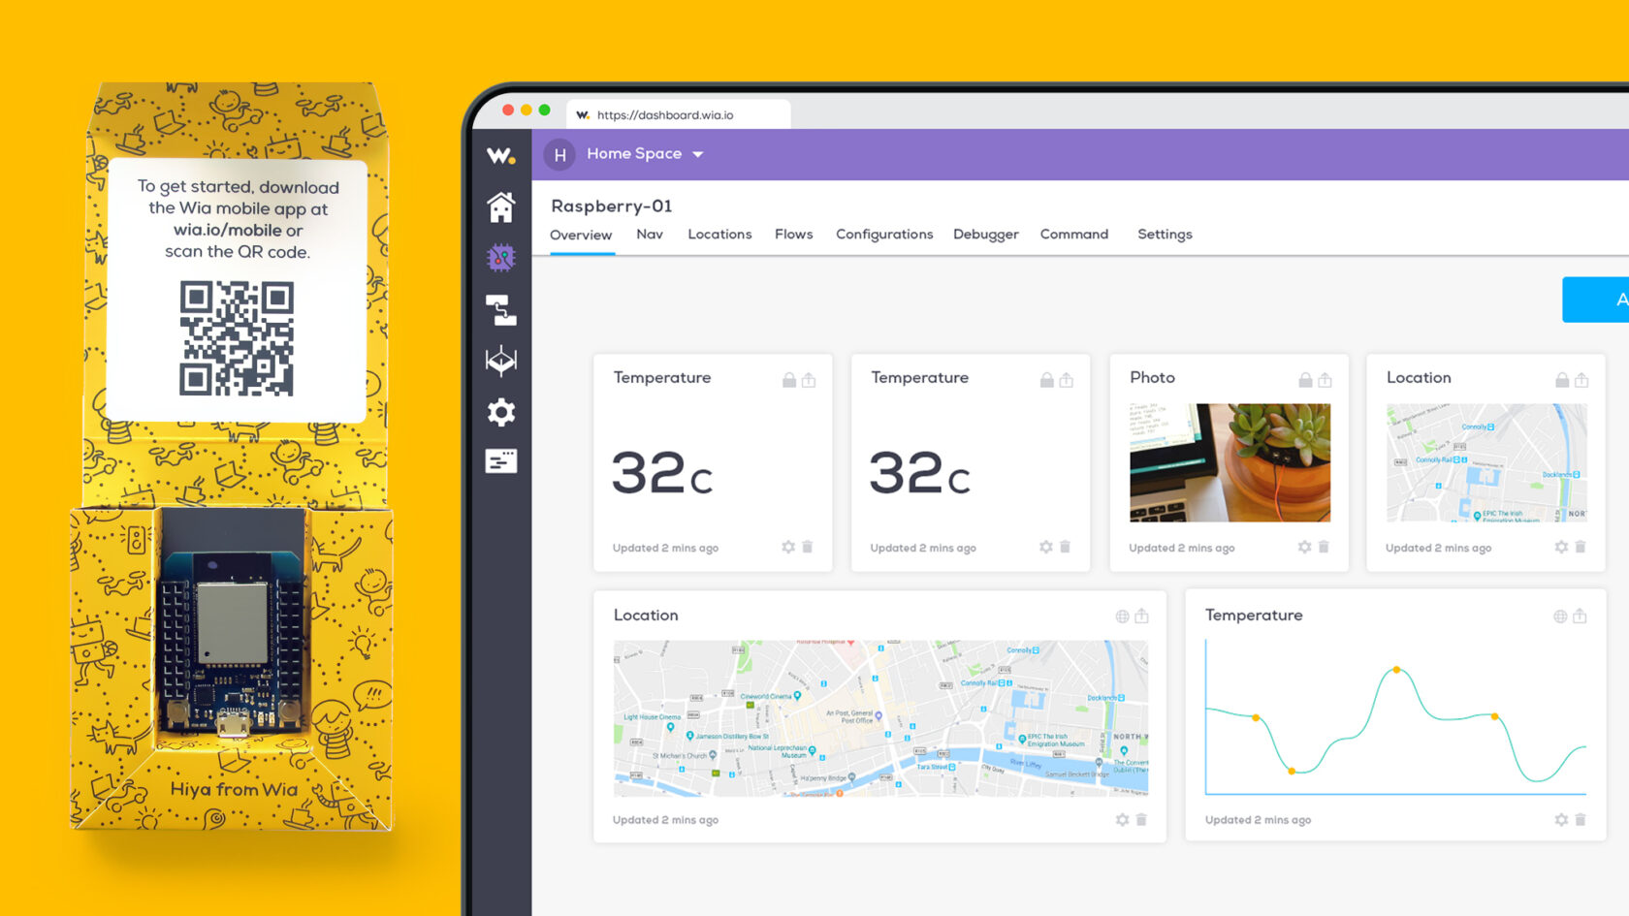1629x916 pixels.
Task: Click the share icon on the Temperature chart widget
Action: 1580,616
